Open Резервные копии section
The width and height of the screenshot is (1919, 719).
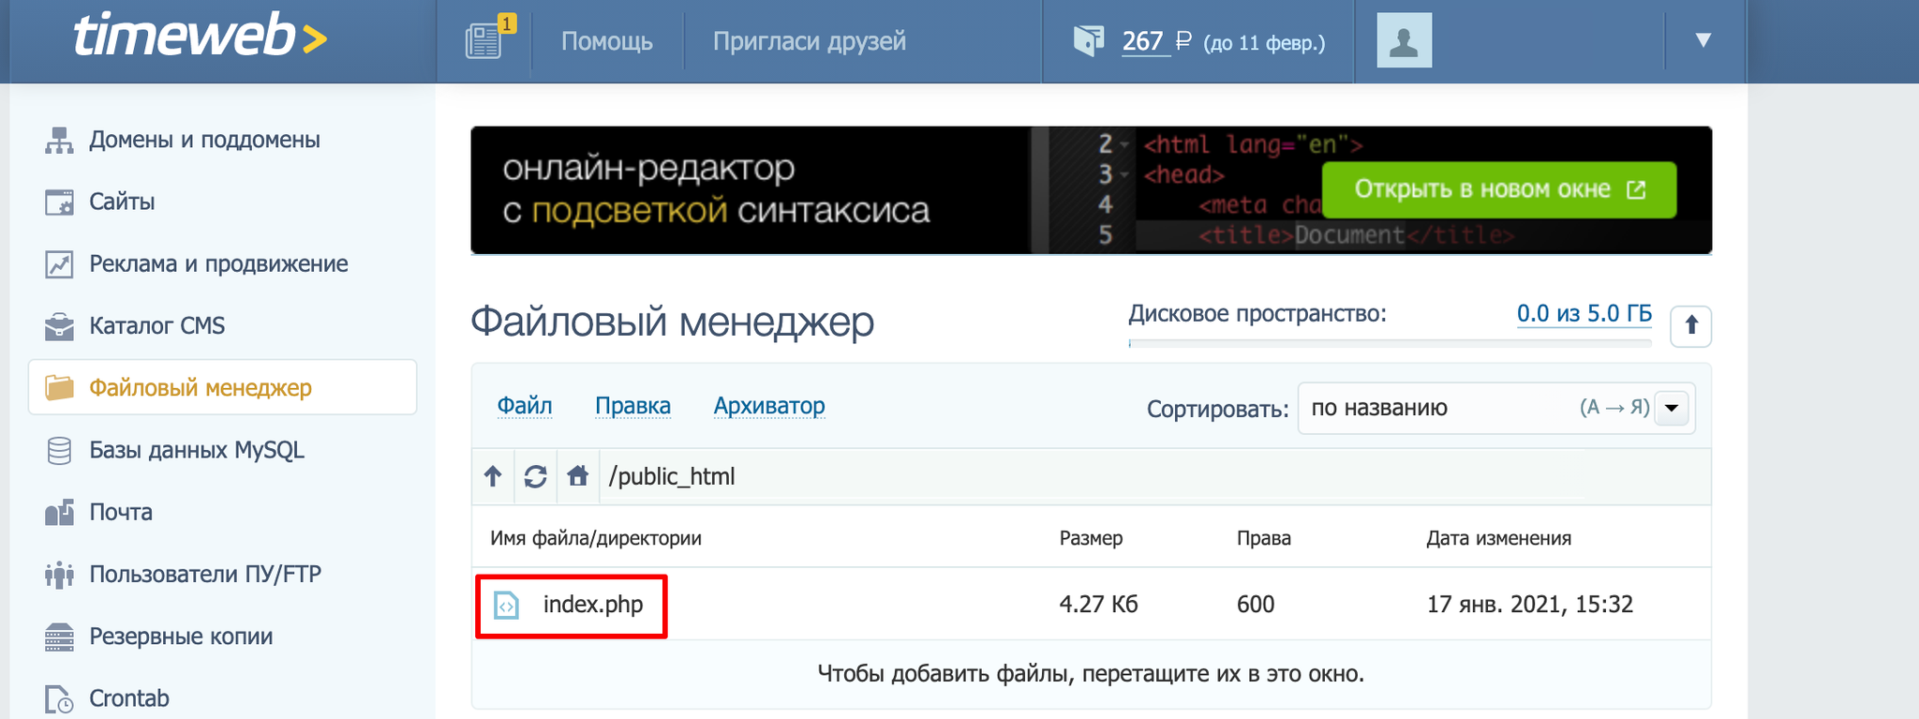(181, 637)
